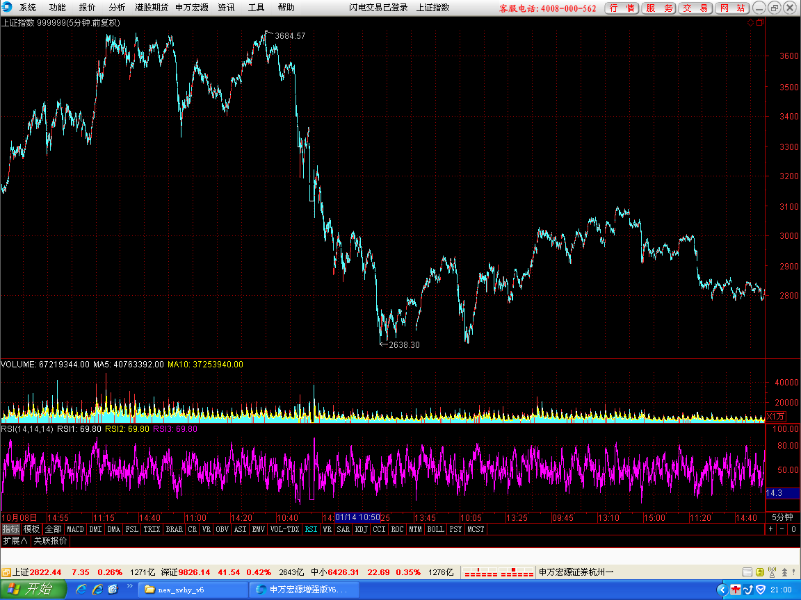Select the 模板 tab
This screenshot has height=600, width=801.
32,529
